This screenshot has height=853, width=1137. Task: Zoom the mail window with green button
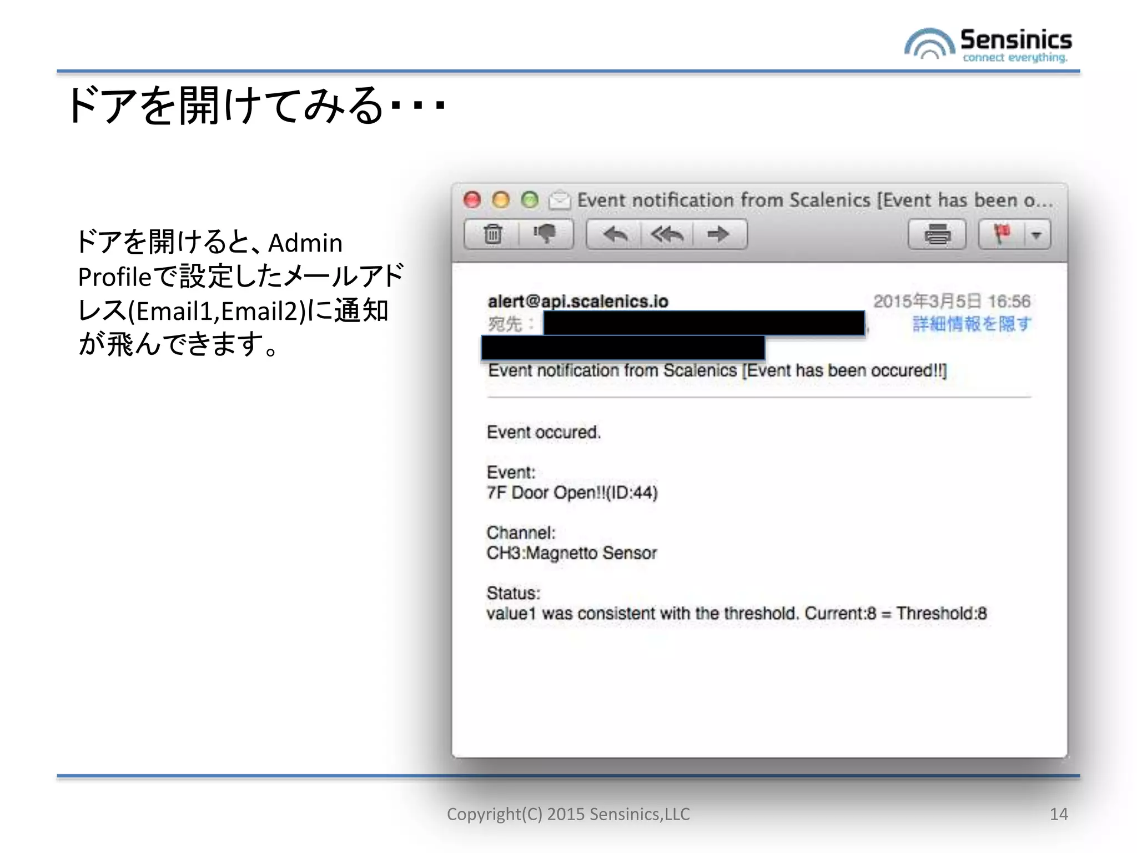click(530, 200)
